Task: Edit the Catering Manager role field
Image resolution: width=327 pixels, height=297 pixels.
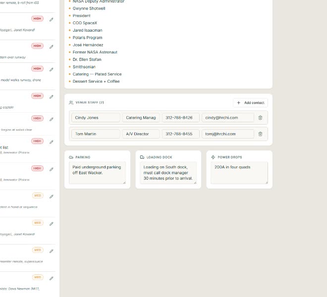Action: click(x=141, y=117)
